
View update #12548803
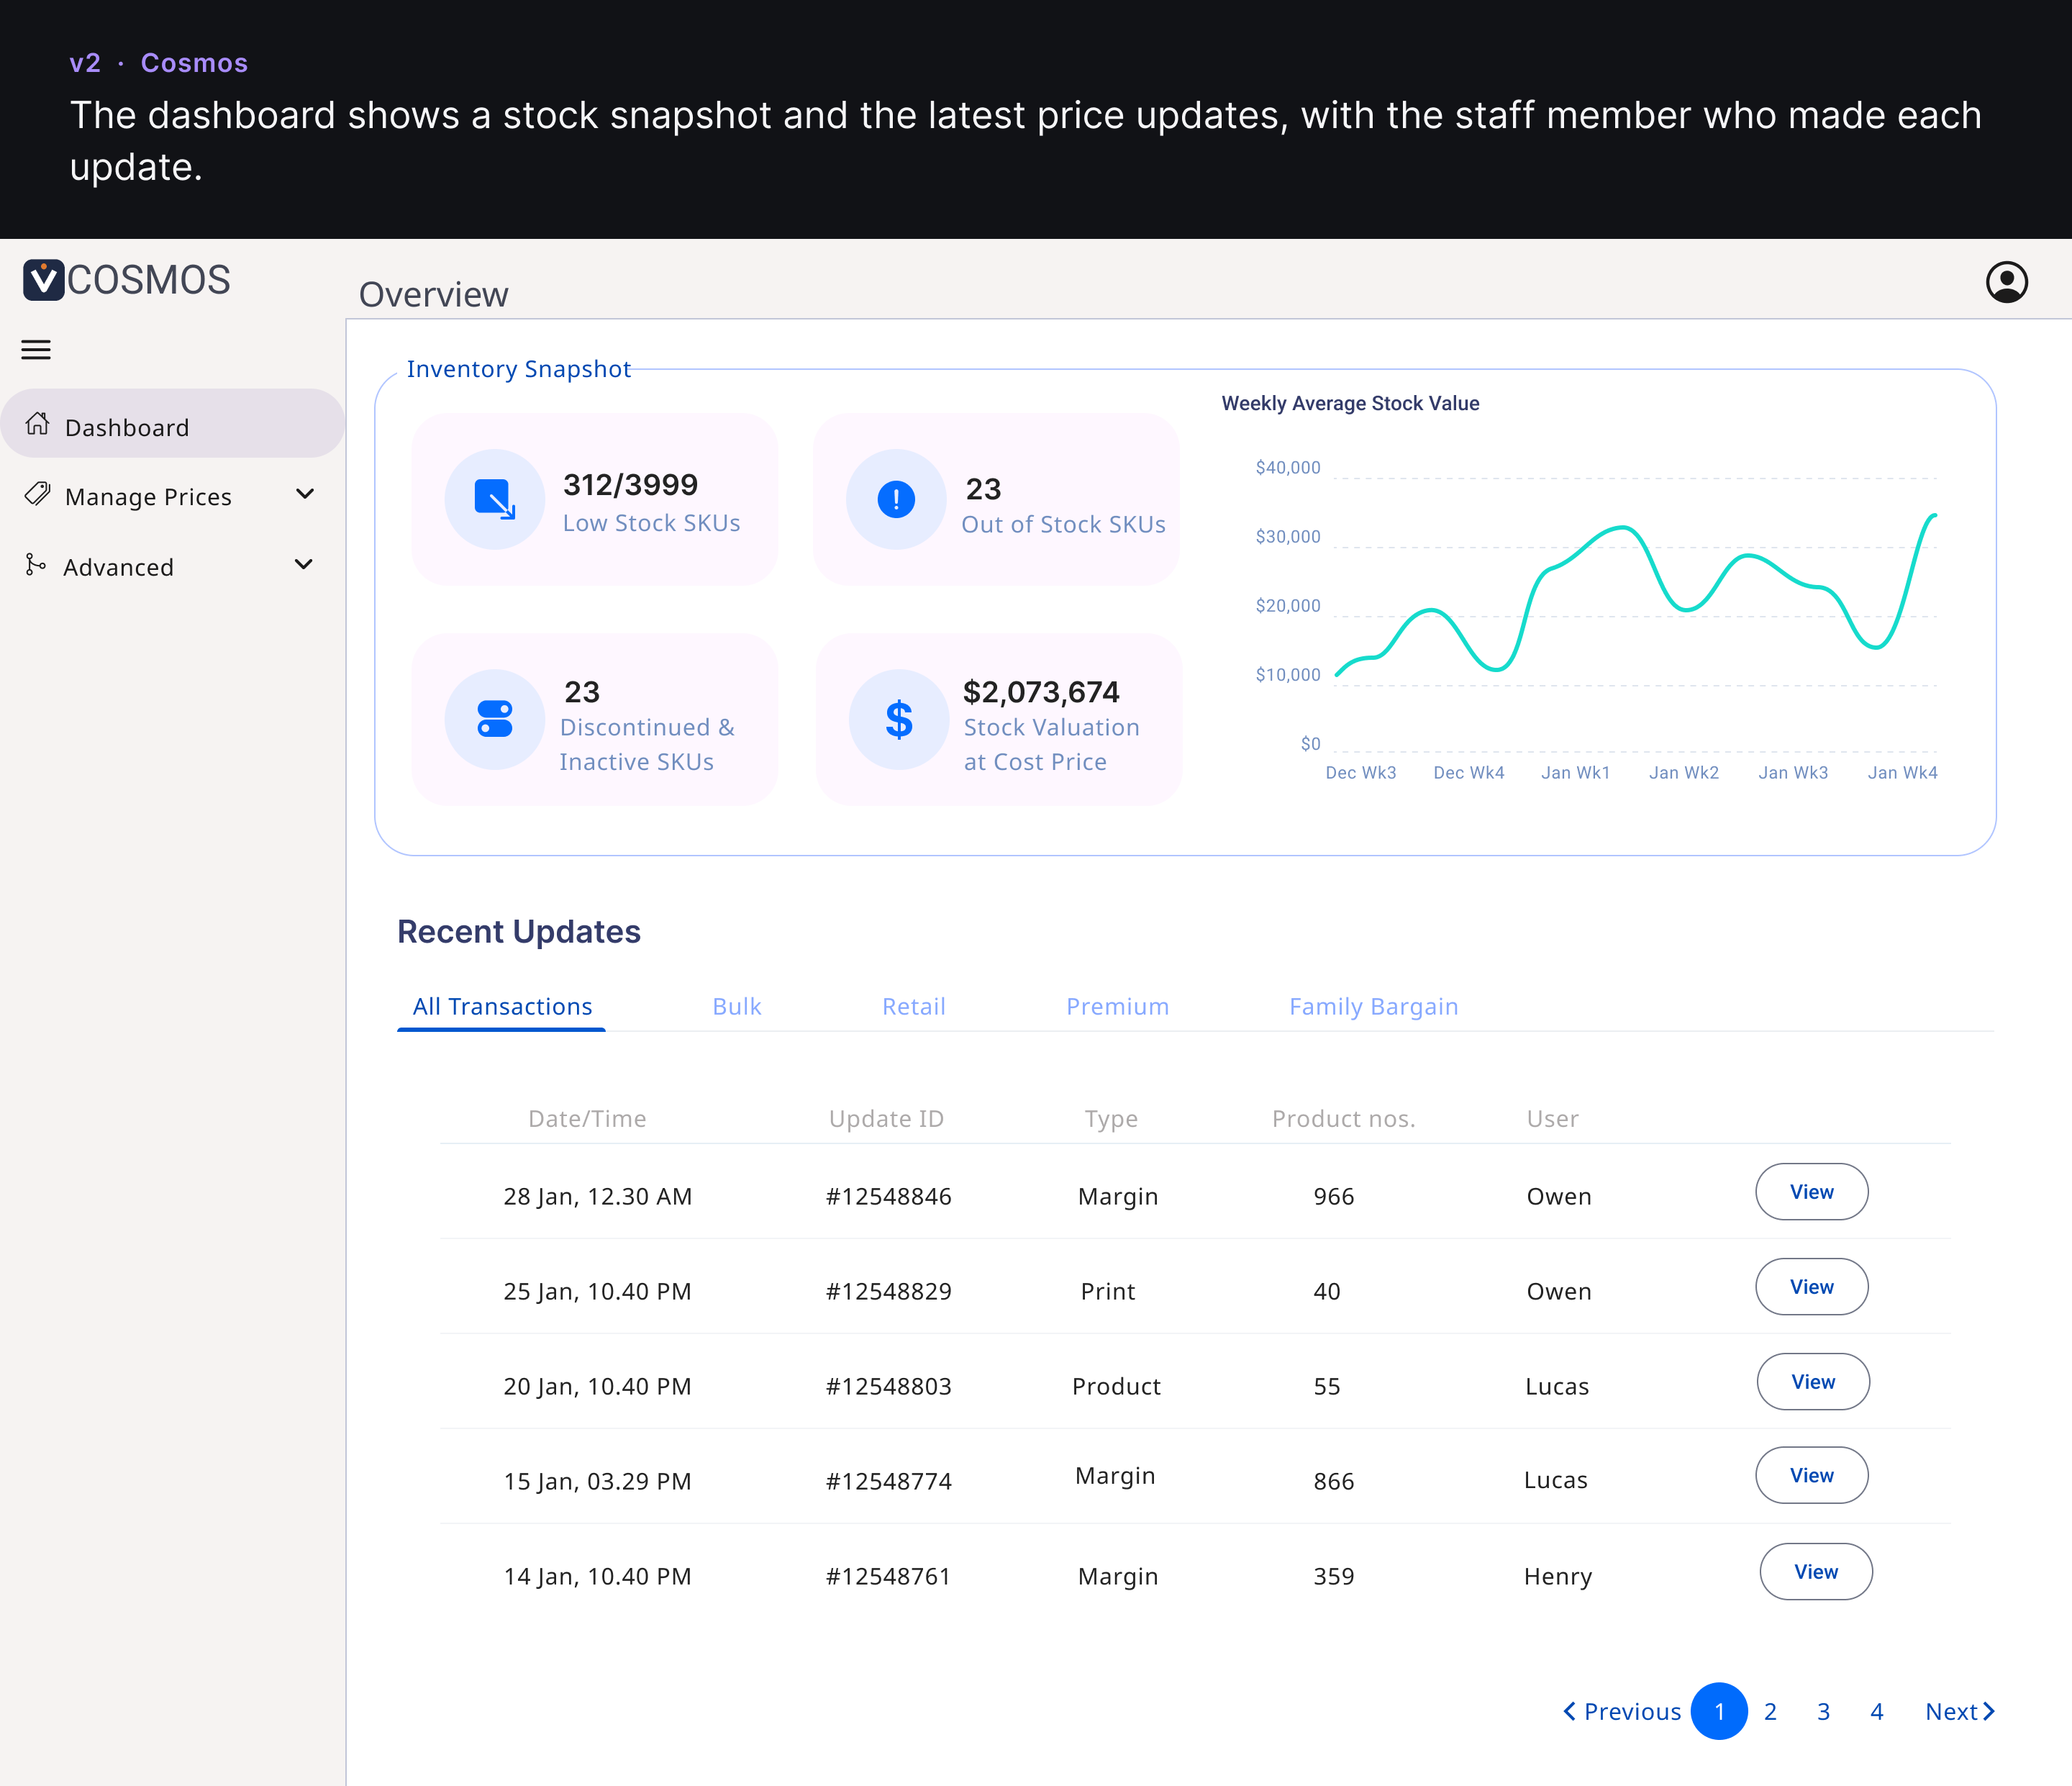coord(1813,1382)
